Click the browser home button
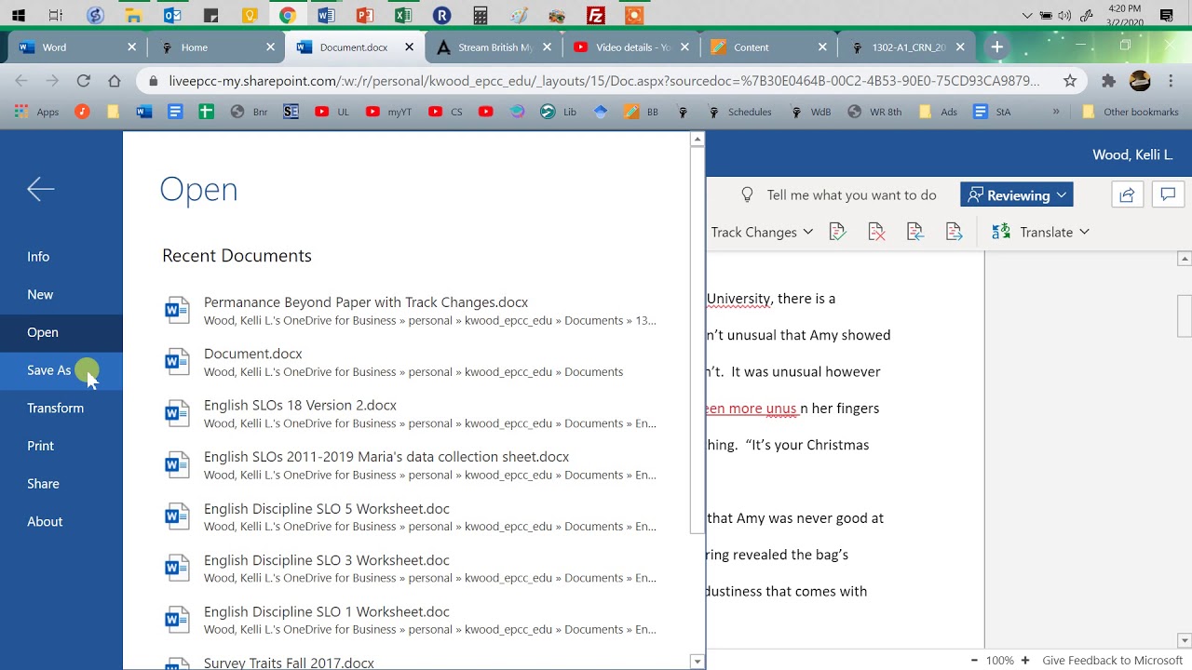Viewport: 1192px width, 670px height. 114,81
